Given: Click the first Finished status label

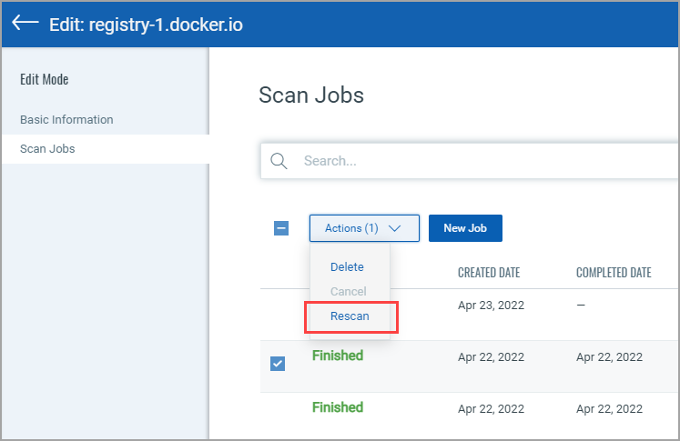Looking at the screenshot, I should (x=338, y=356).
